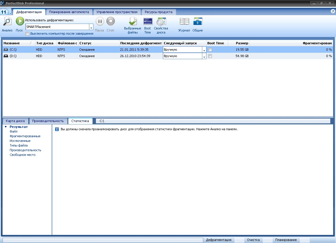Click HDD cell in the D:\ row
The image size is (336, 243).
tap(39, 56)
